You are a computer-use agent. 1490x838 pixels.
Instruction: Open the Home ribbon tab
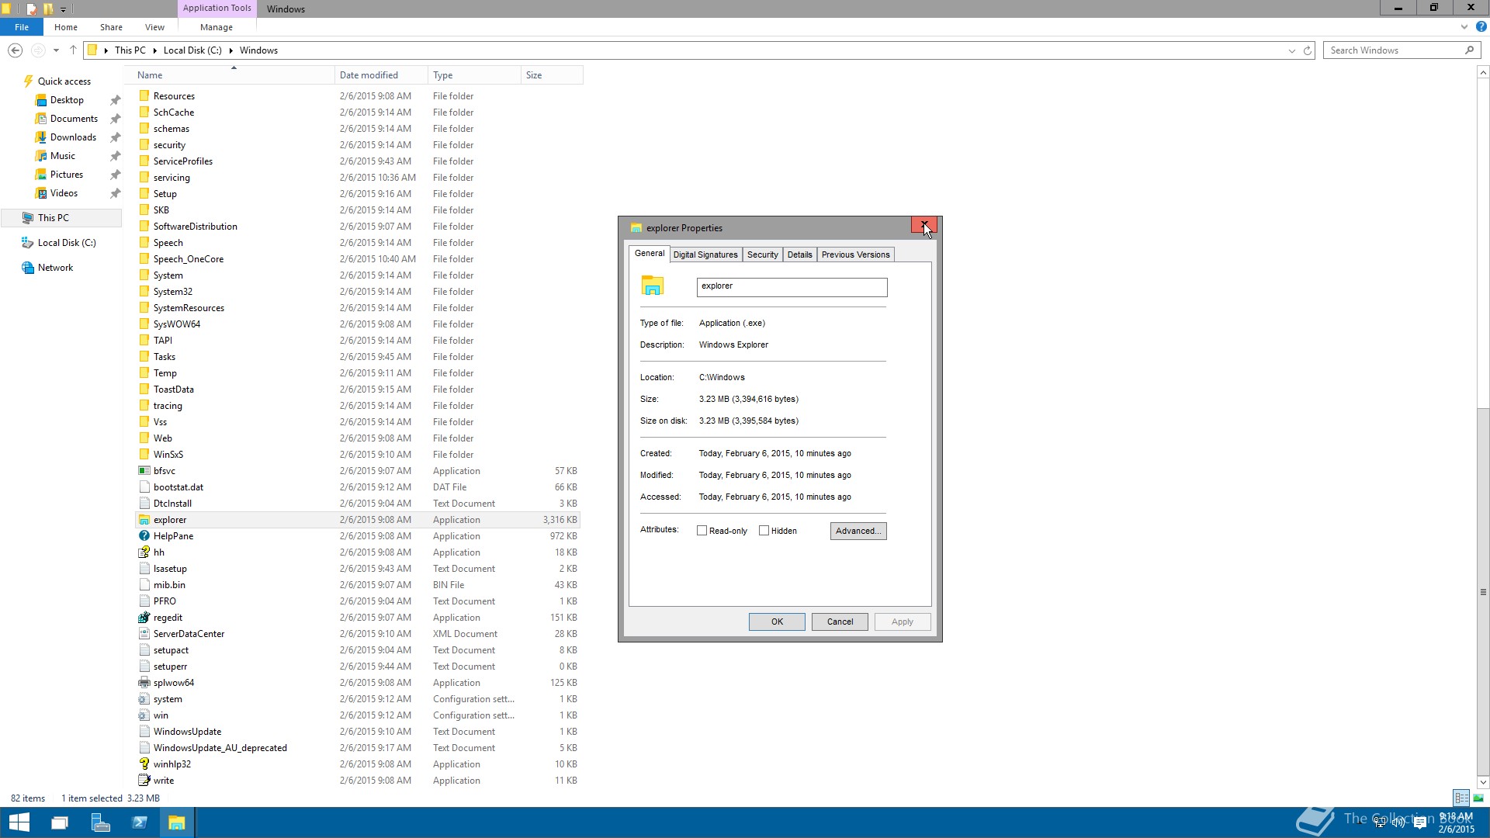[x=66, y=27]
